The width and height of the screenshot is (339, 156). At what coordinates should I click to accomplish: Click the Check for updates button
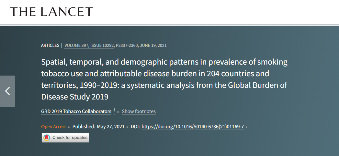click(65, 138)
